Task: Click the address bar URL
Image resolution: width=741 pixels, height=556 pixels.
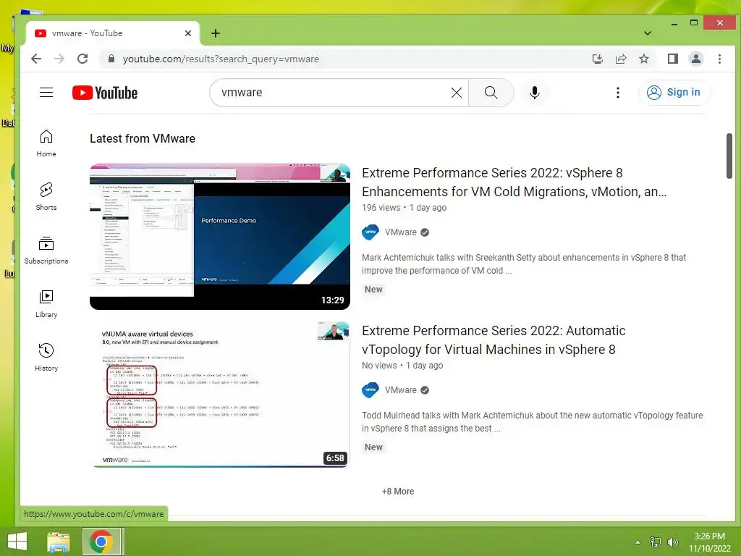Action: [x=221, y=59]
